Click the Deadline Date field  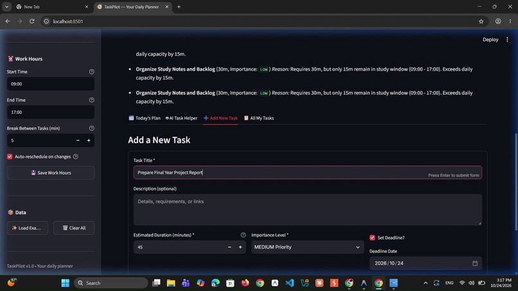[x=425, y=263]
